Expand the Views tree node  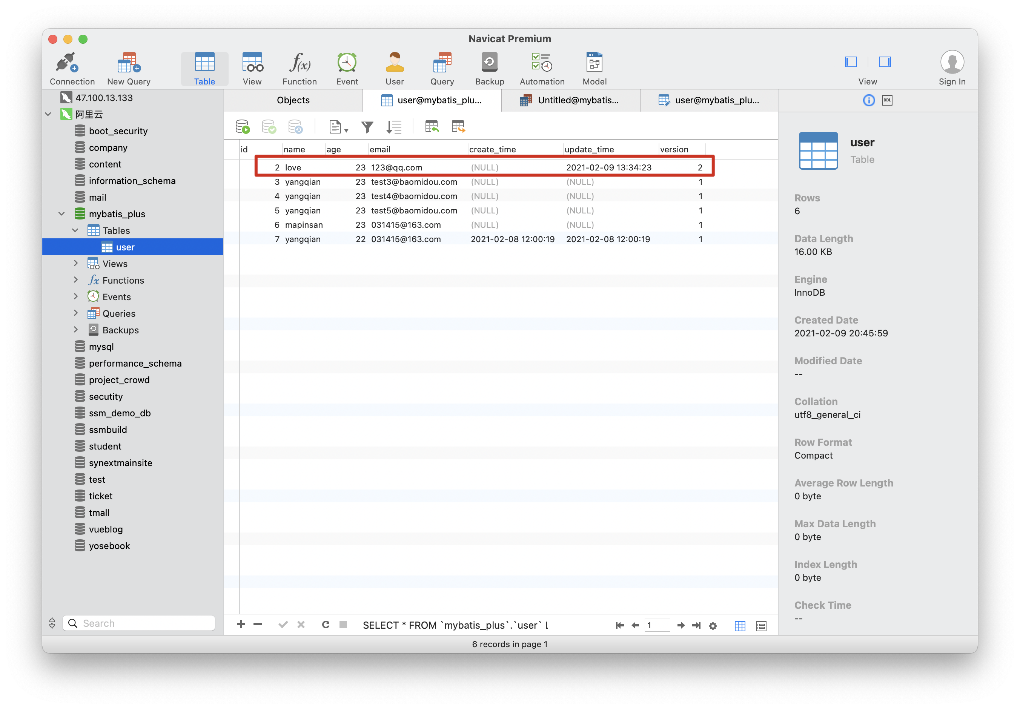[75, 264]
